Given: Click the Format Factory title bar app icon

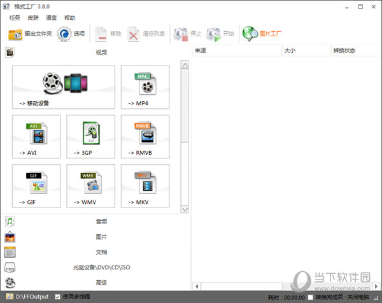Looking at the screenshot, I should point(6,6).
